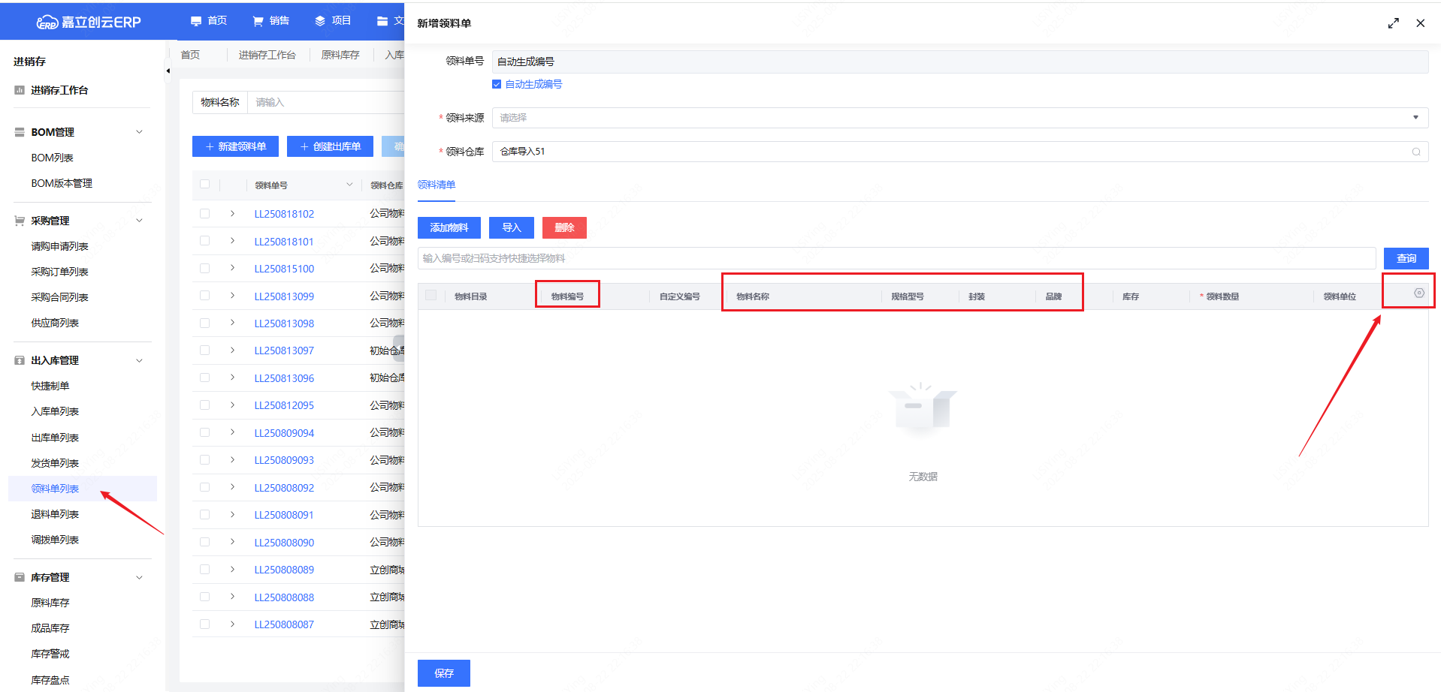Check the select-all box in material table
This screenshot has height=692, width=1441.
pyautogui.click(x=431, y=295)
